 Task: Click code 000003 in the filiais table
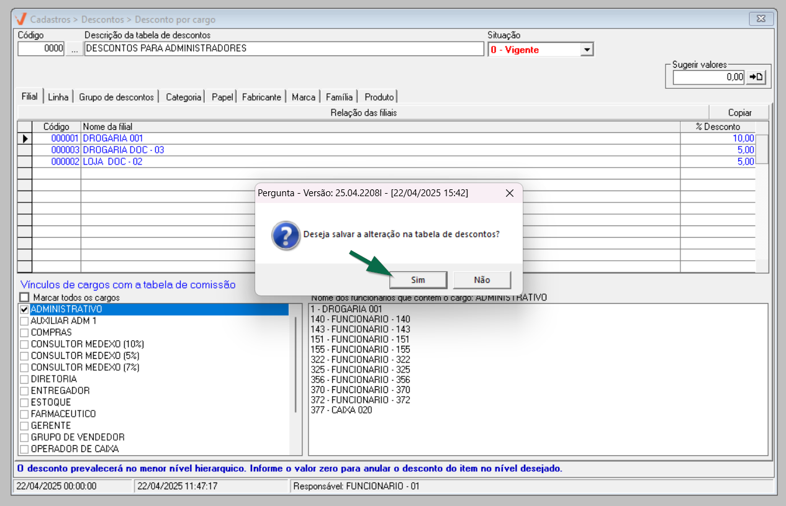coord(56,150)
